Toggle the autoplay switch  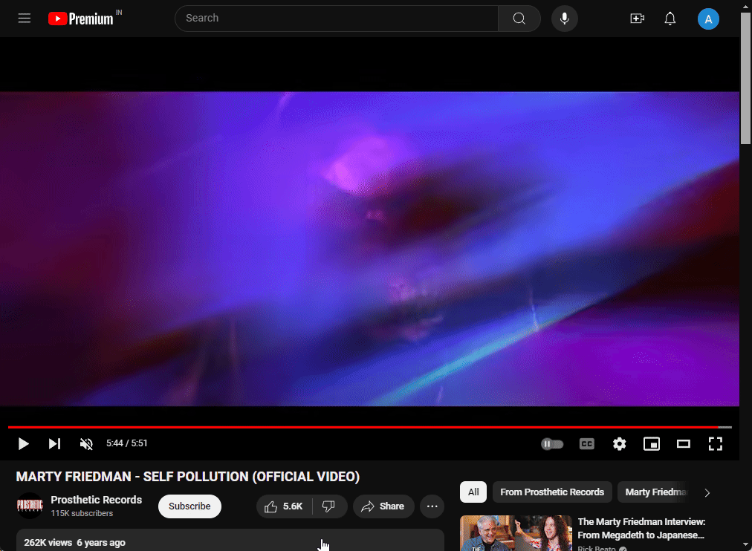(552, 443)
